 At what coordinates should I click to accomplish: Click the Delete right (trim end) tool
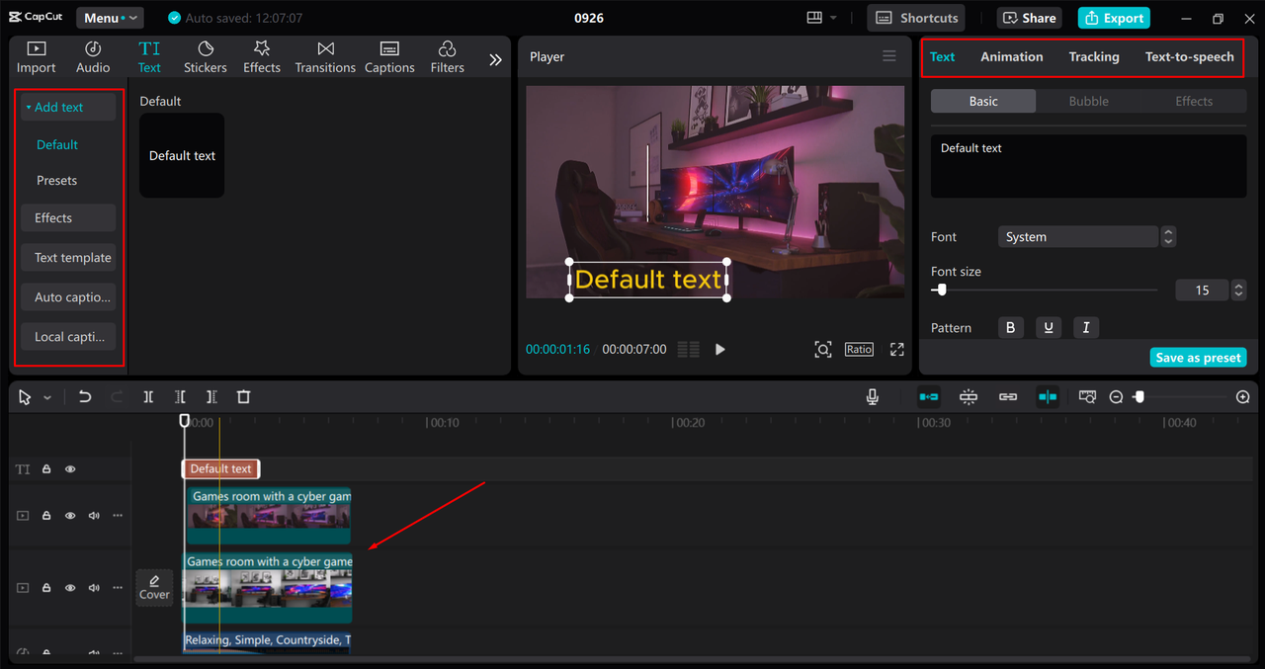point(211,396)
